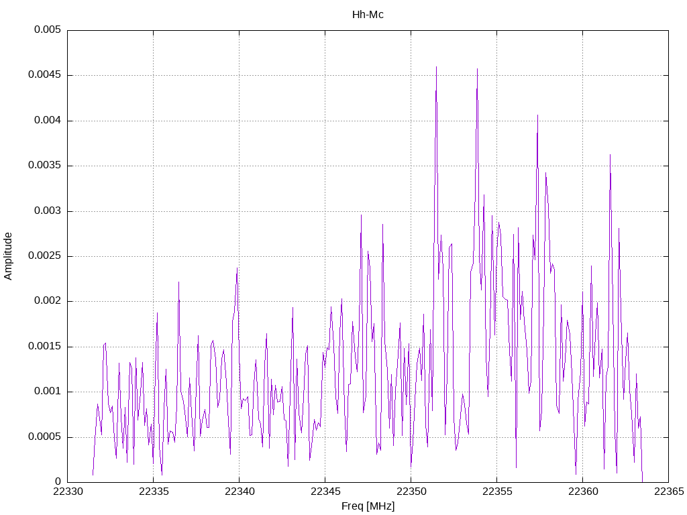The image size is (687, 515).
Task: Click the x-axis tick label 22330
Action: 68,492
